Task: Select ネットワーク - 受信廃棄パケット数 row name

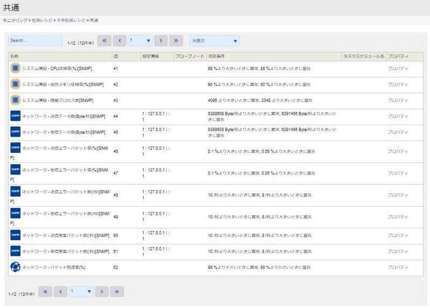Action: [66, 251]
